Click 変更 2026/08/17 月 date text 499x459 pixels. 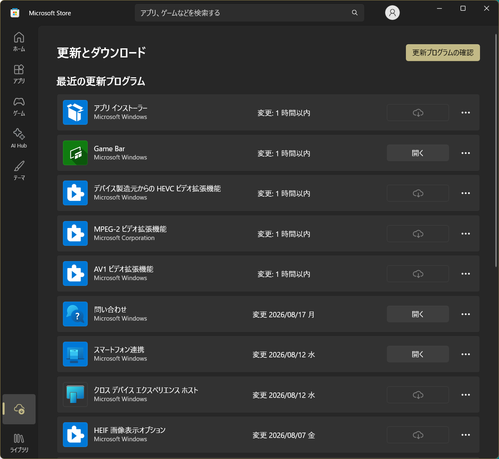(283, 315)
